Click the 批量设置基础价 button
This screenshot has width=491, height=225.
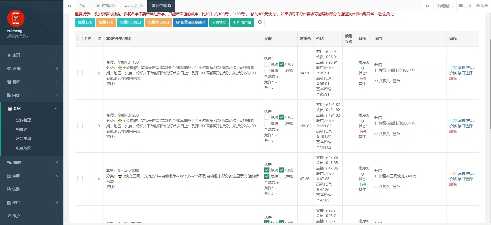click(191, 22)
